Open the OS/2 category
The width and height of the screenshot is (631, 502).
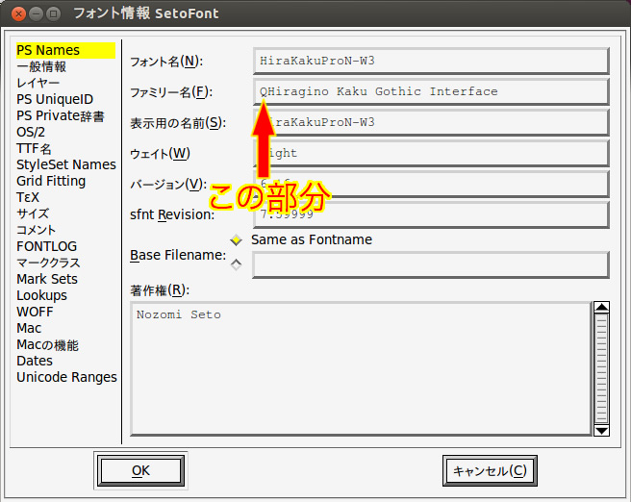click(31, 133)
